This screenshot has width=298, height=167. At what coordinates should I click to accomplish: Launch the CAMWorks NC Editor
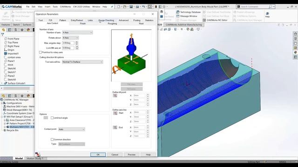[215, 20]
